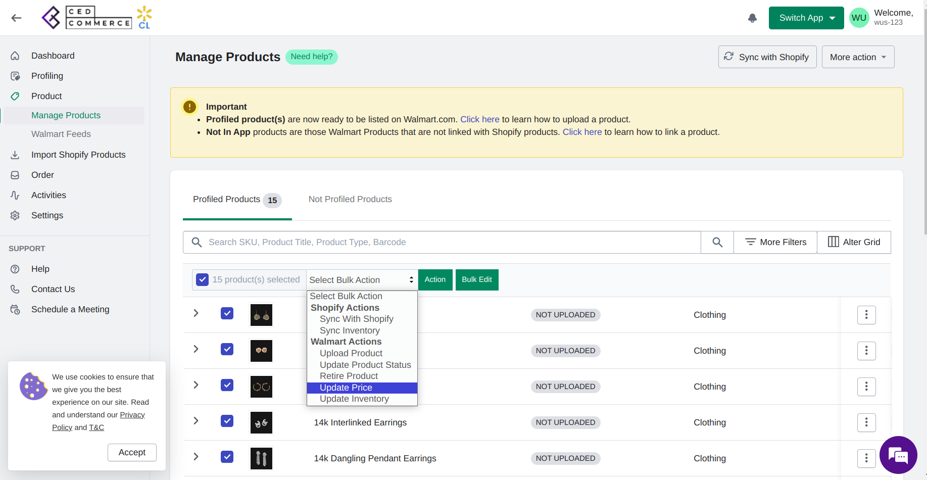Click 14k Interlinked Earrings thumbnail
This screenshot has width=927, height=480.
[x=262, y=422]
